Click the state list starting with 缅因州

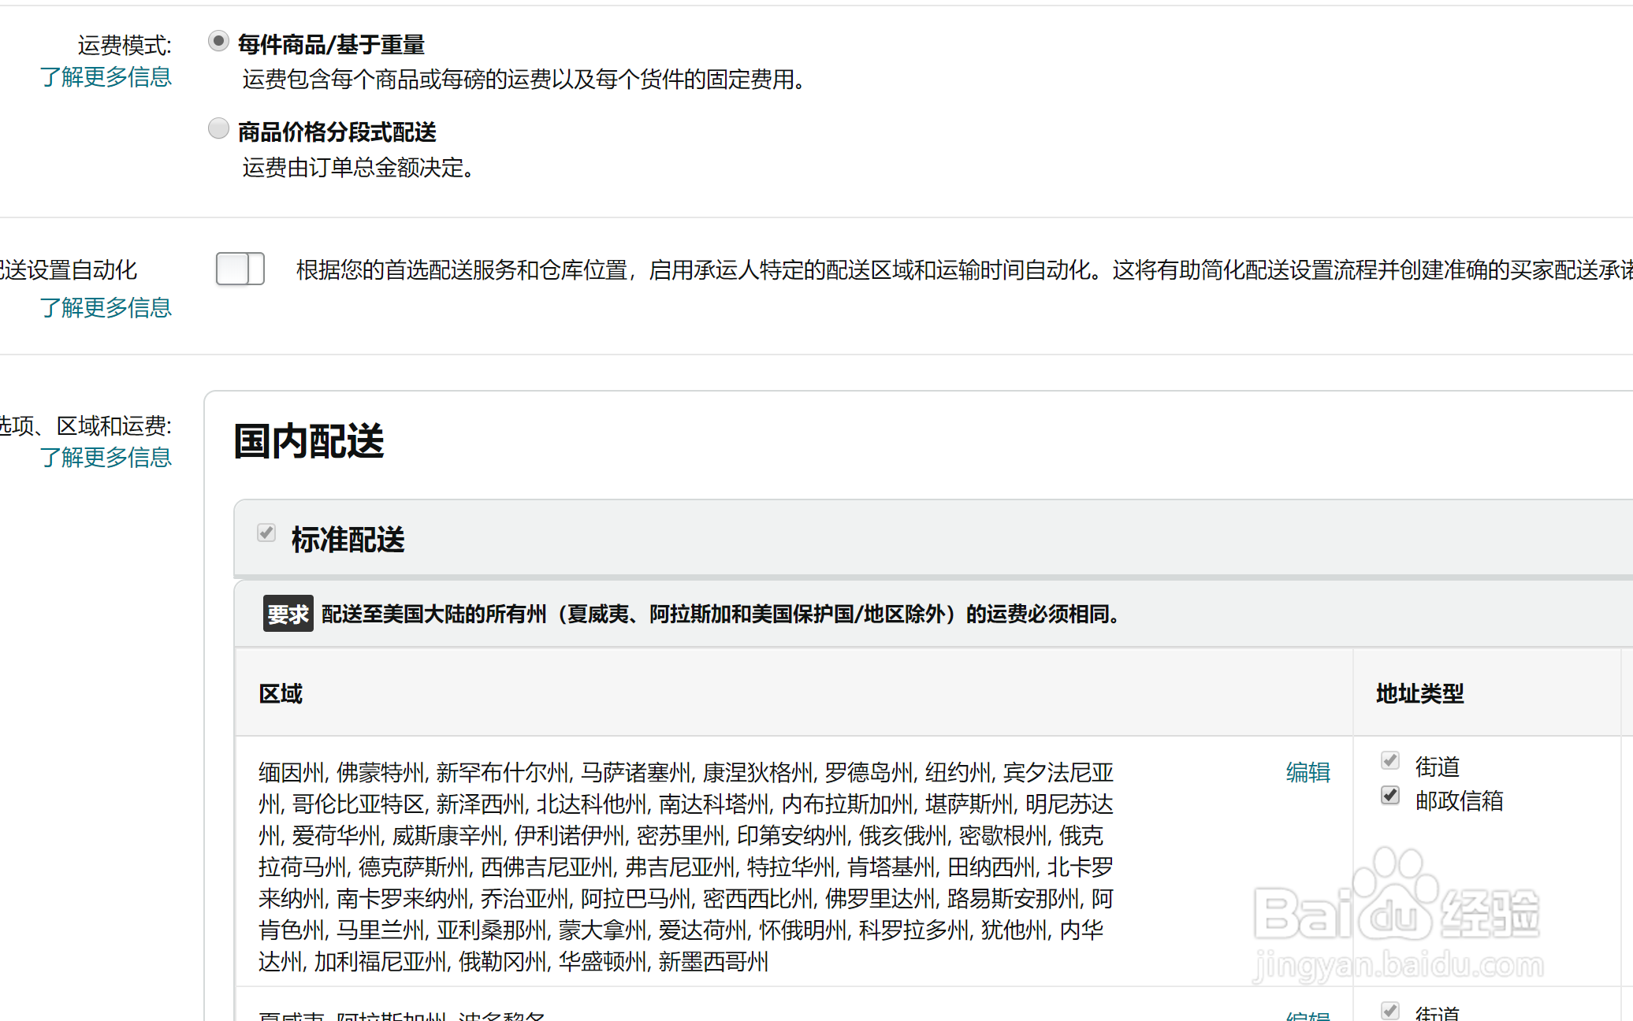[686, 867]
